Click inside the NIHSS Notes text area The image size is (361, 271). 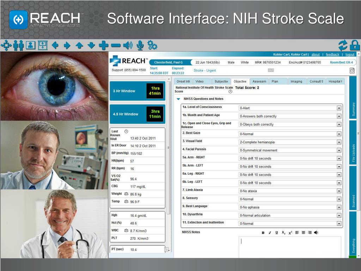(290, 247)
